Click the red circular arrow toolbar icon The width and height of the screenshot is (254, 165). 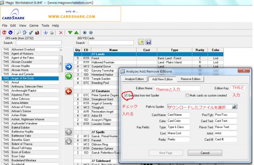[x=4, y=33]
